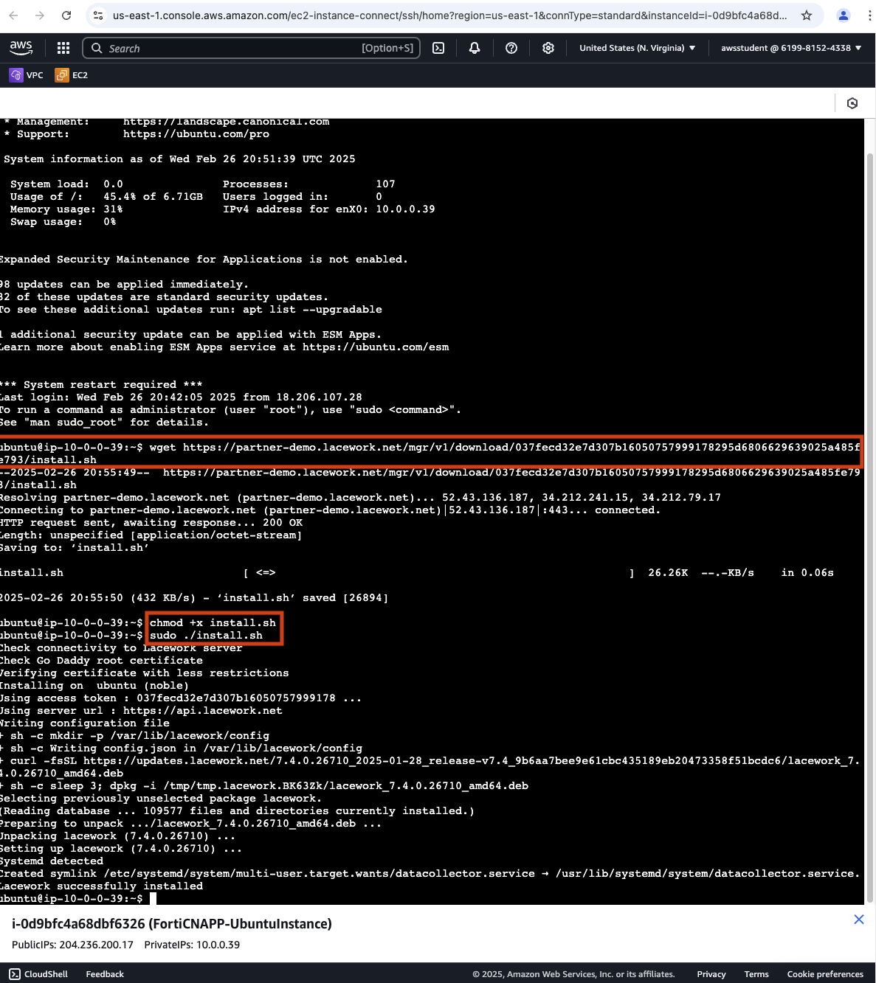Viewport: 876px width, 983px height.
Task: Click the terminal prompt cursor on last line
Action: [x=153, y=899]
